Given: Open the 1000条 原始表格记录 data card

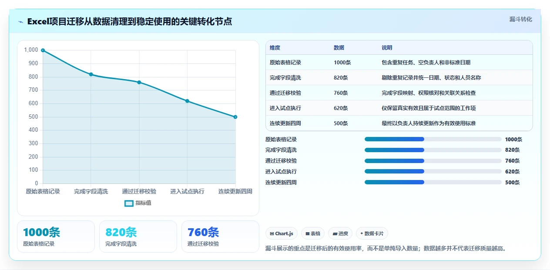Looking at the screenshot, I should point(56,237).
